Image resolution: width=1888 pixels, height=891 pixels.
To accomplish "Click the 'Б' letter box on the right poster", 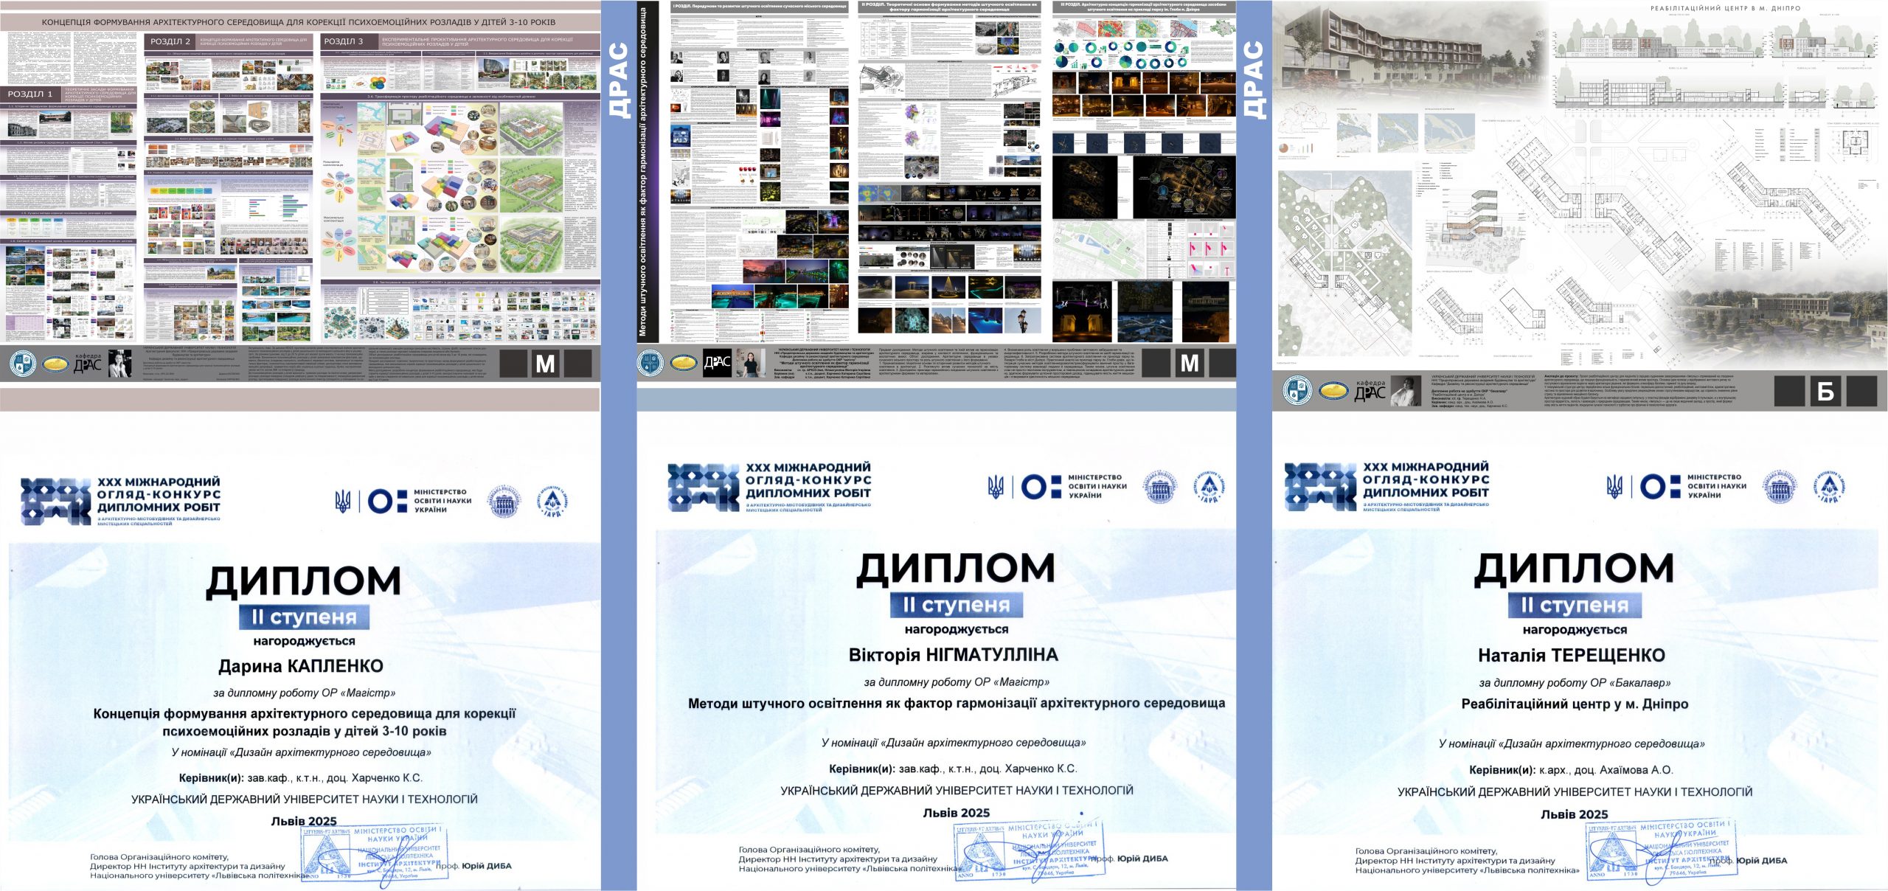I will pos(1825,391).
